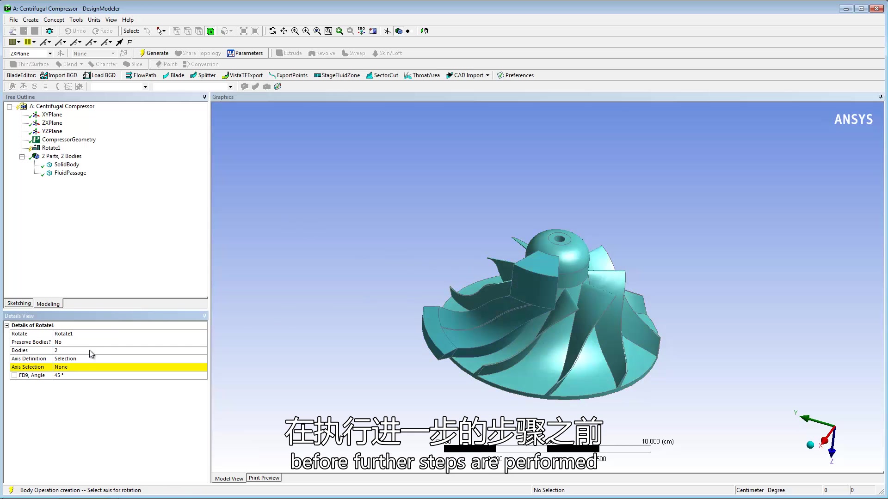Open the ZXPlane plane selector dropdown
Image resolution: width=888 pixels, height=499 pixels.
tap(50, 53)
